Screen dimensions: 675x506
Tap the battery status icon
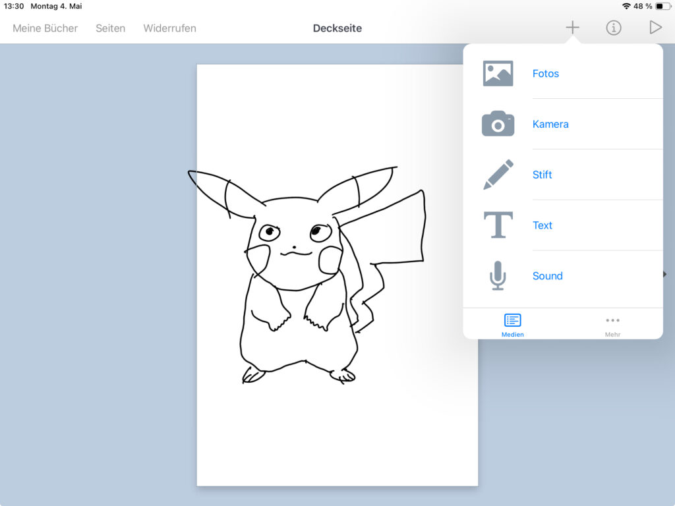(662, 6)
